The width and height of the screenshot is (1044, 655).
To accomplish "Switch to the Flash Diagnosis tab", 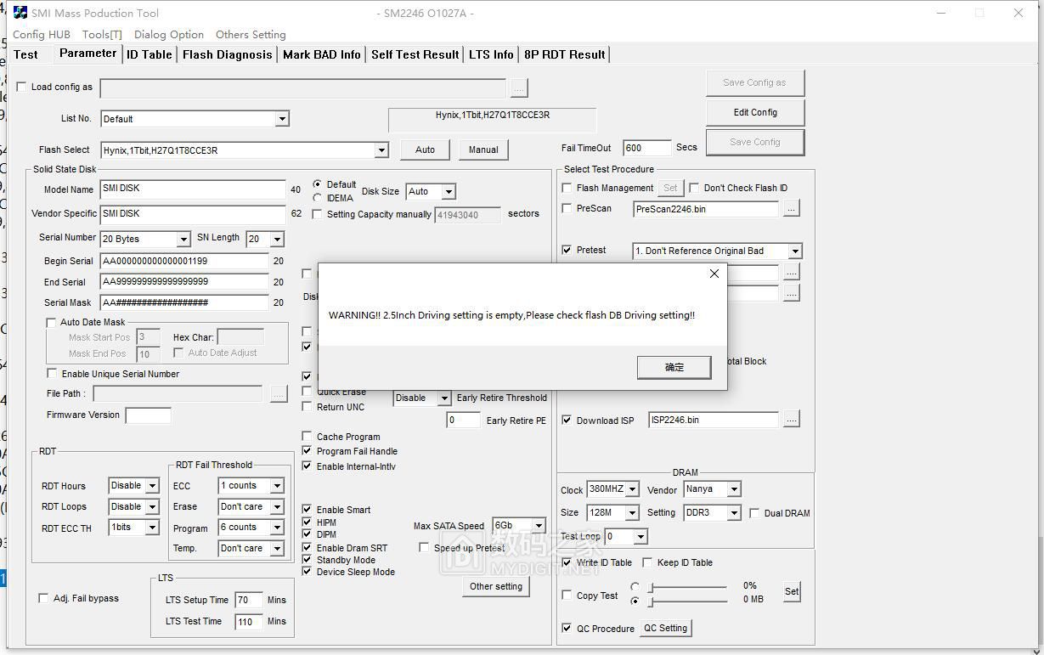I will [x=227, y=54].
